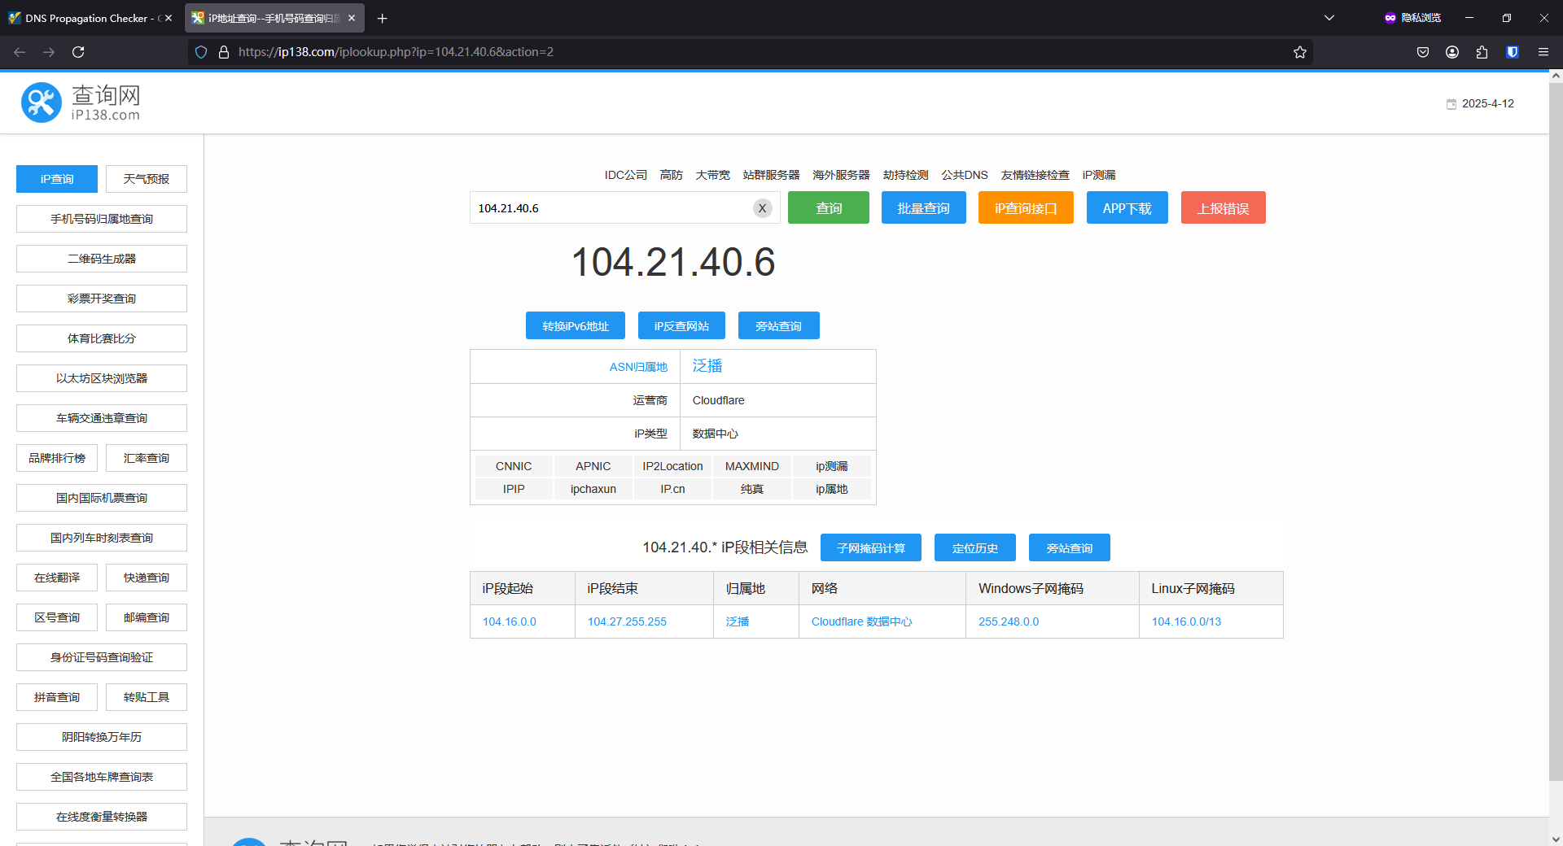1563x846 pixels.
Task: Click the browser reload button
Action: (x=78, y=52)
